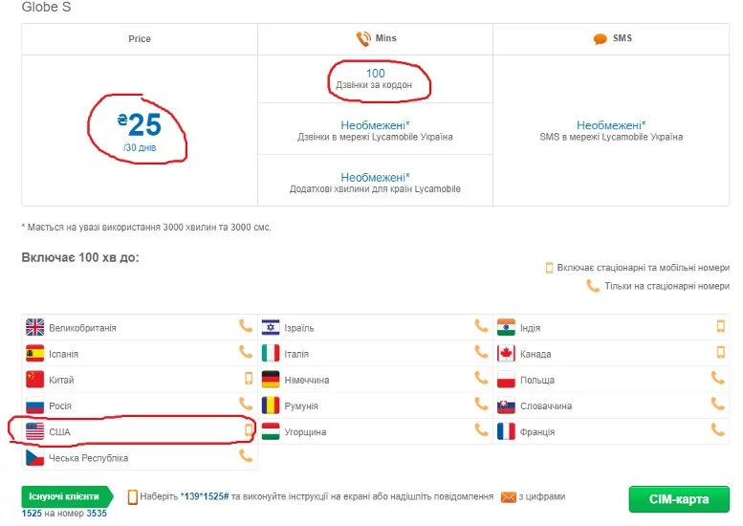Click the mobile phone icon in Китай row
The image size is (743, 526).
pos(249,379)
